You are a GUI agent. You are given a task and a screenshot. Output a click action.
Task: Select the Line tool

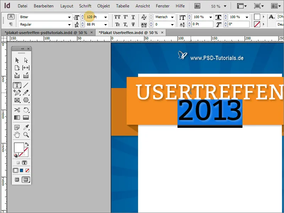click(x=26, y=85)
